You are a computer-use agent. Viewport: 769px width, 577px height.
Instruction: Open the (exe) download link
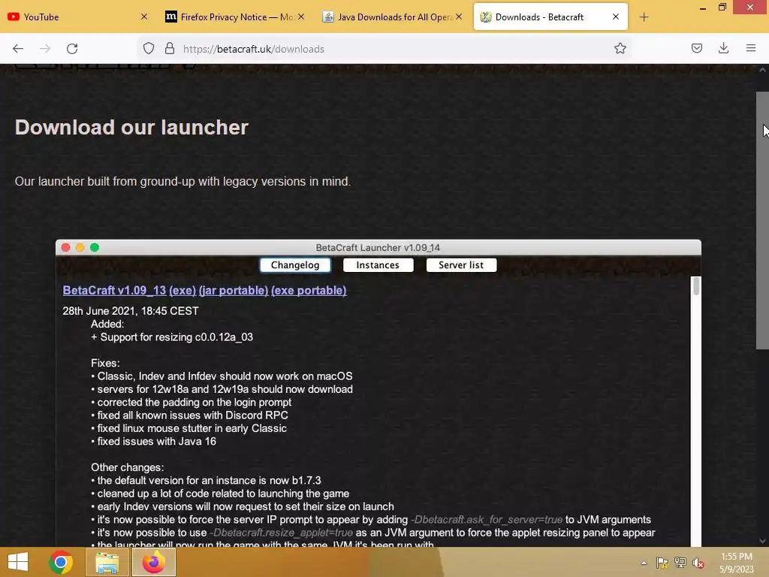[182, 291]
